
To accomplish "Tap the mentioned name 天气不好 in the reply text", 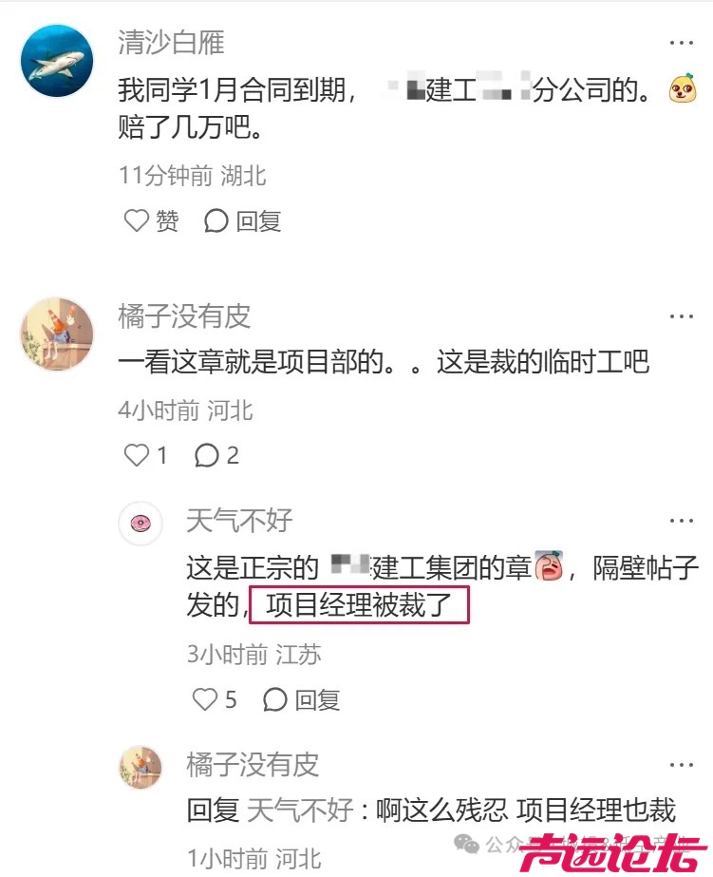I will (300, 810).
